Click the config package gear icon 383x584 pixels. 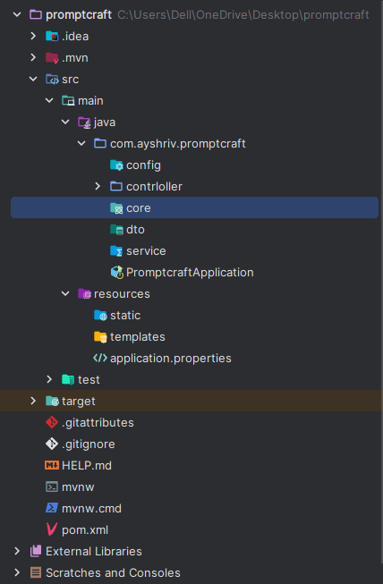(116, 165)
